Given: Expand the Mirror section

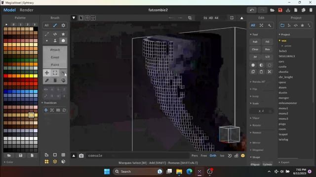Looking at the screenshot, I should click(255, 143).
